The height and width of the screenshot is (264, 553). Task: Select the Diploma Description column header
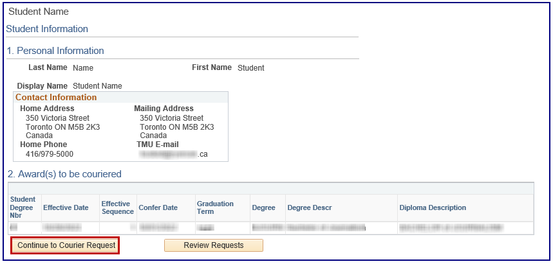(x=433, y=207)
